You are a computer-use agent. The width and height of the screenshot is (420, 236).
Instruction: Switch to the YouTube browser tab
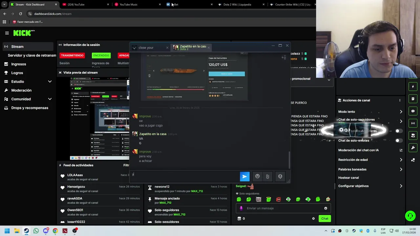pyautogui.click(x=86, y=5)
